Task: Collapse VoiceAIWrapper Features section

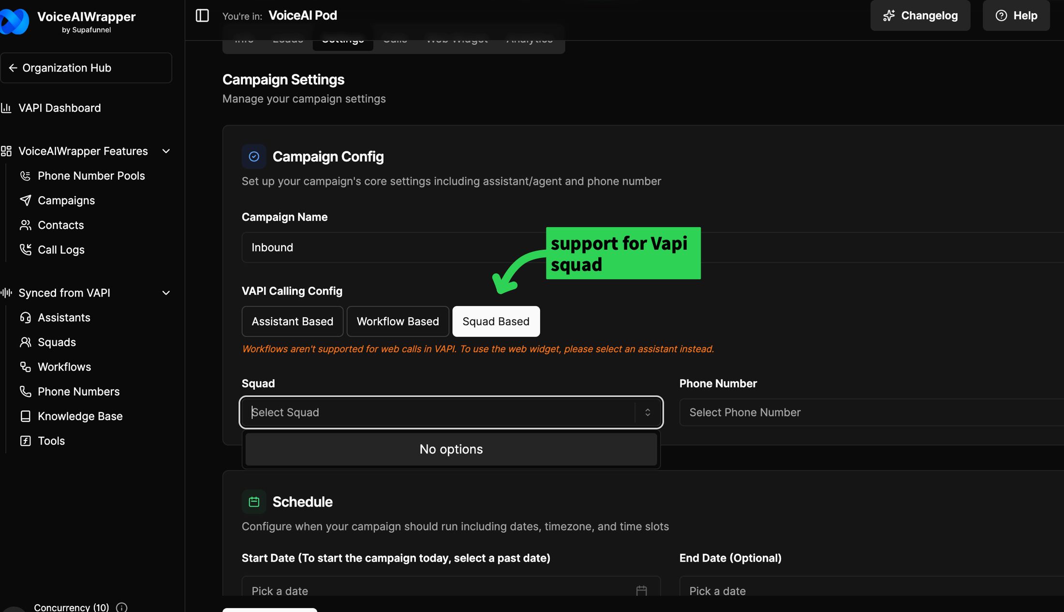Action: tap(166, 151)
